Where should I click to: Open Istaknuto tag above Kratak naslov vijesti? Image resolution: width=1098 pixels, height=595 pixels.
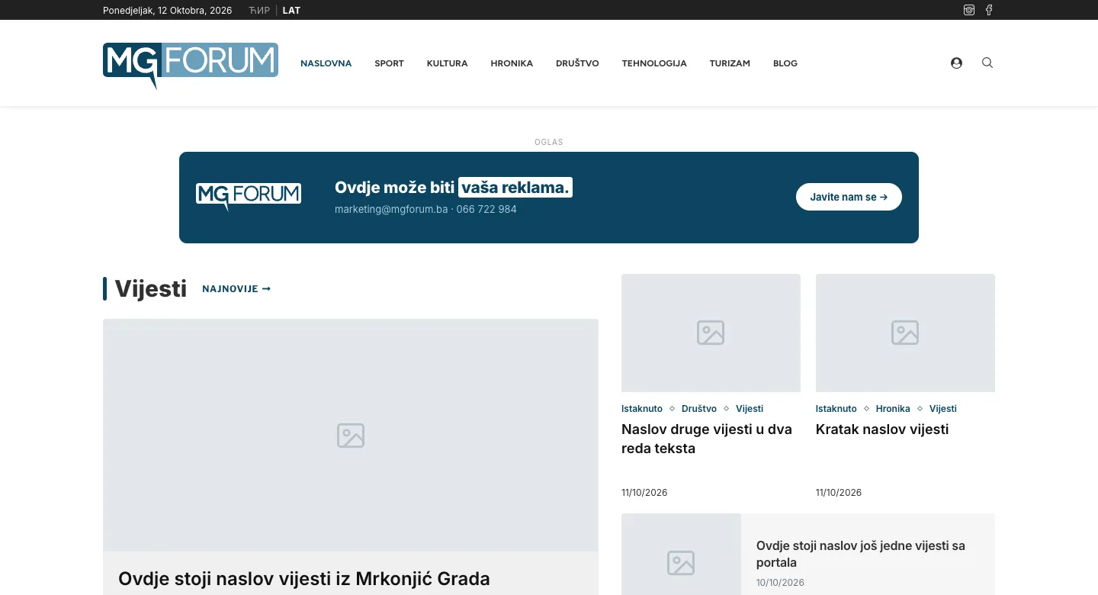click(836, 409)
